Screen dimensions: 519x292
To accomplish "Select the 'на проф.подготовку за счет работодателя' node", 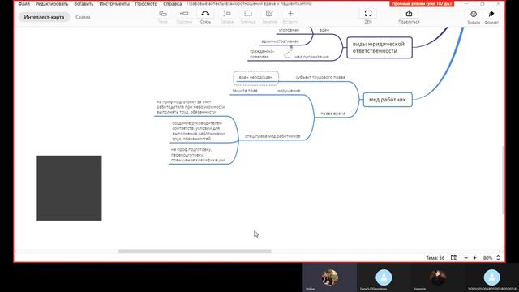I will 191,107.
